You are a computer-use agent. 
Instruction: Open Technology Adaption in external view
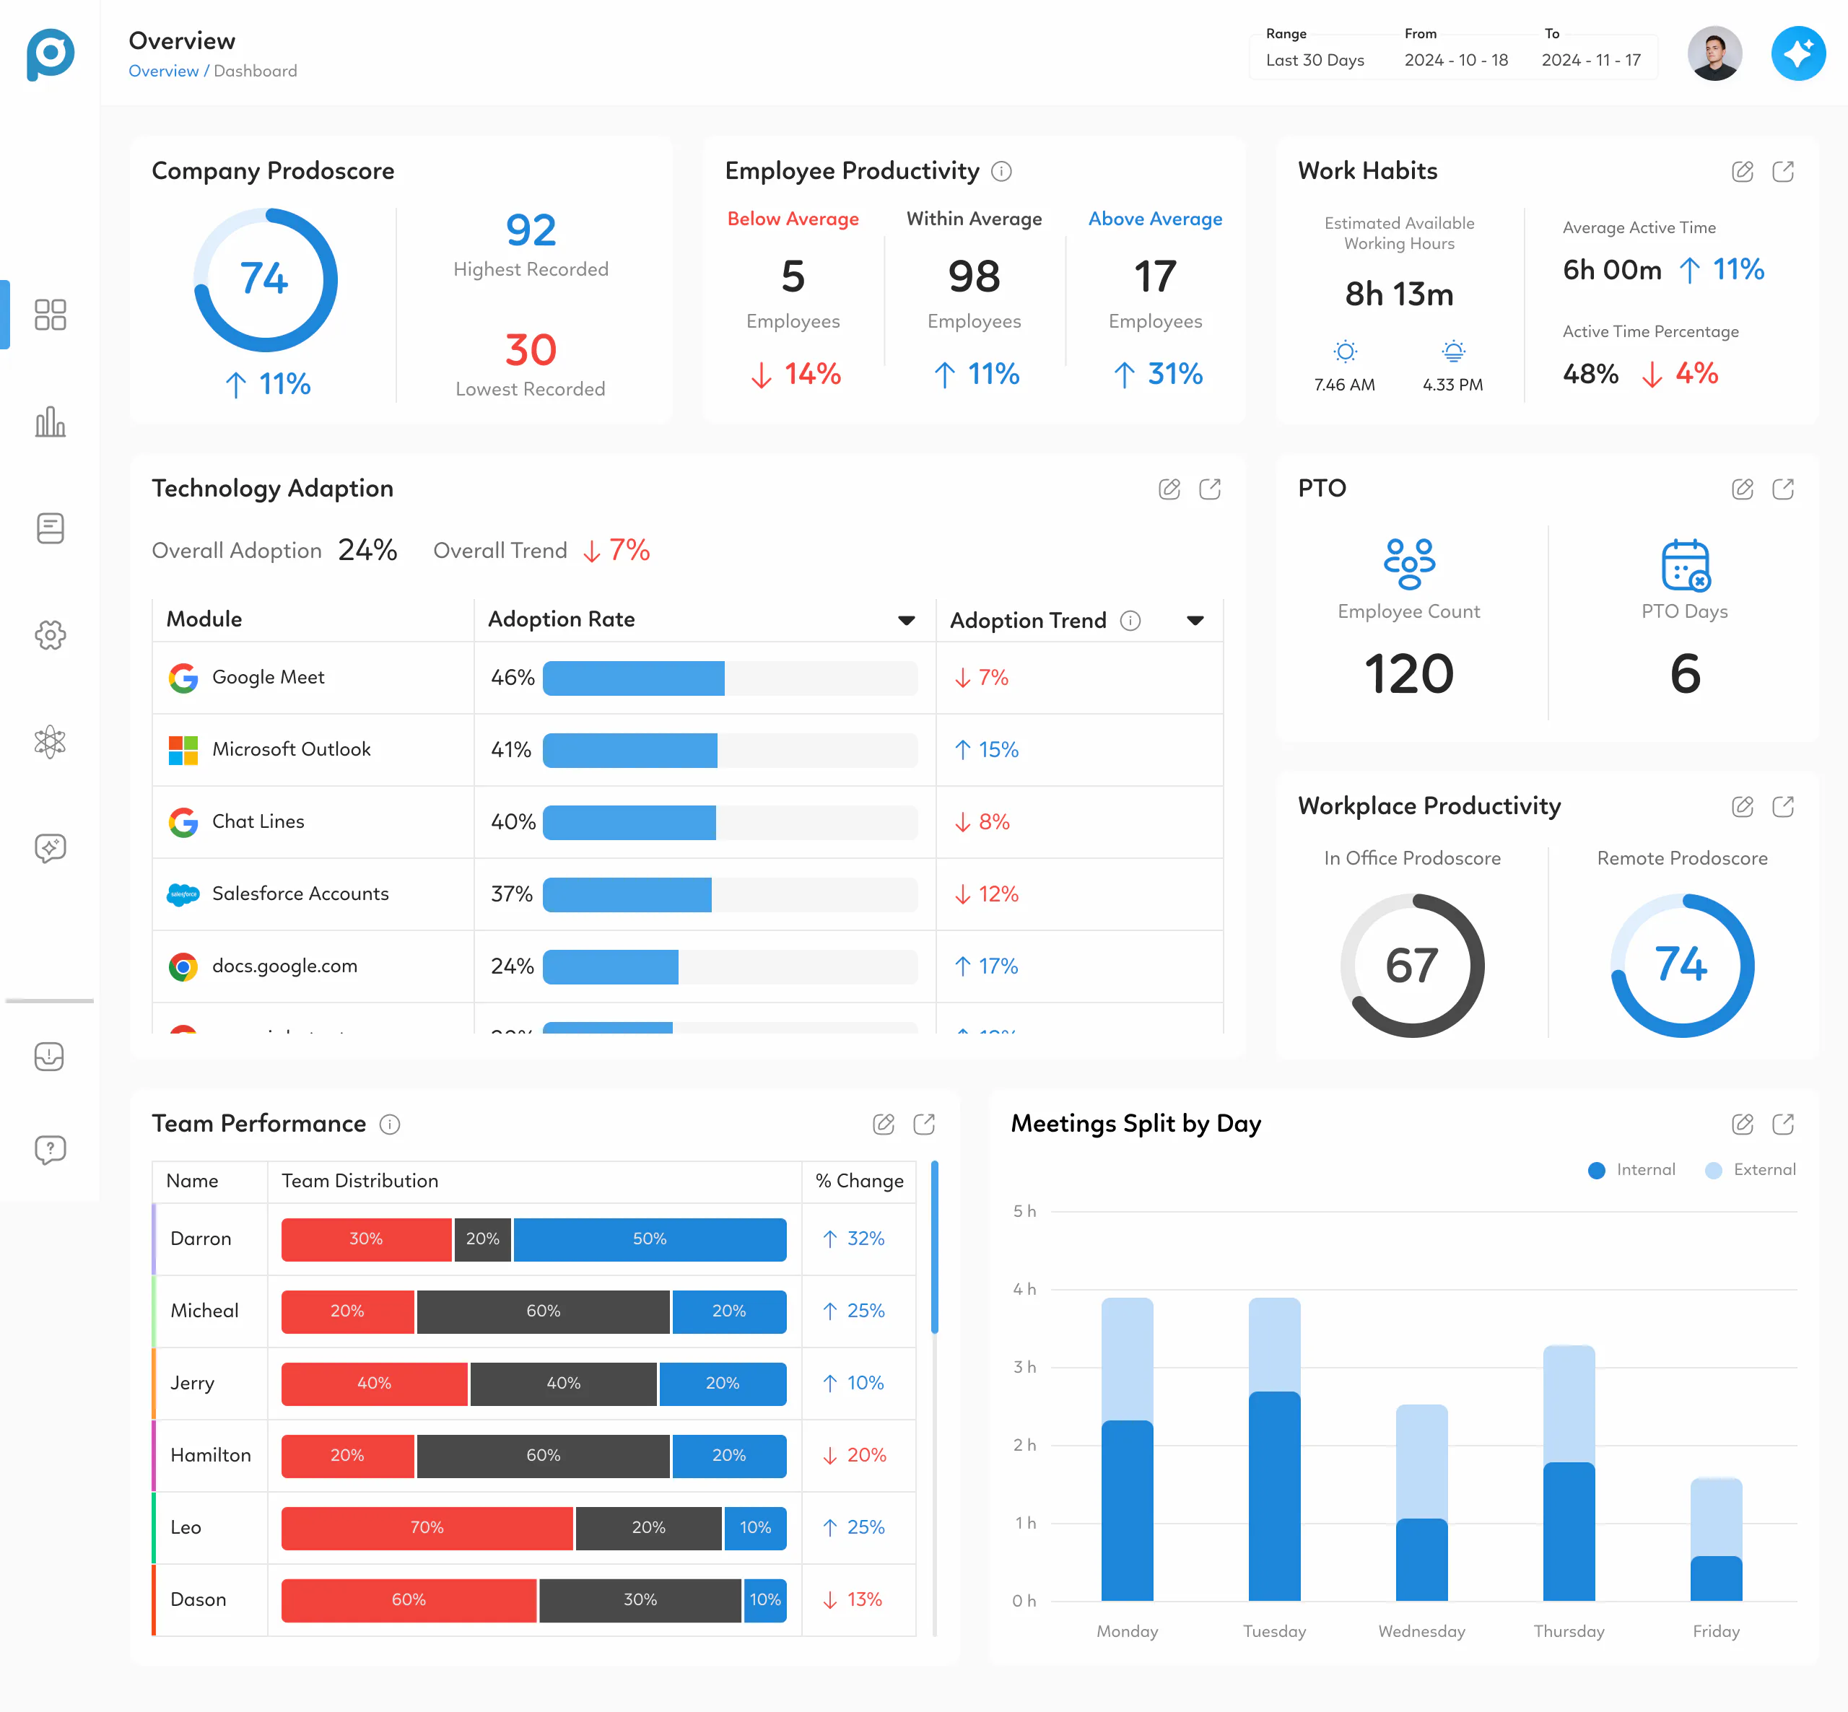point(1210,489)
